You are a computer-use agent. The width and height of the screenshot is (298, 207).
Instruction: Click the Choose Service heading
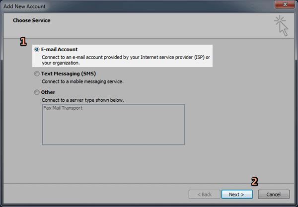pos(32,20)
